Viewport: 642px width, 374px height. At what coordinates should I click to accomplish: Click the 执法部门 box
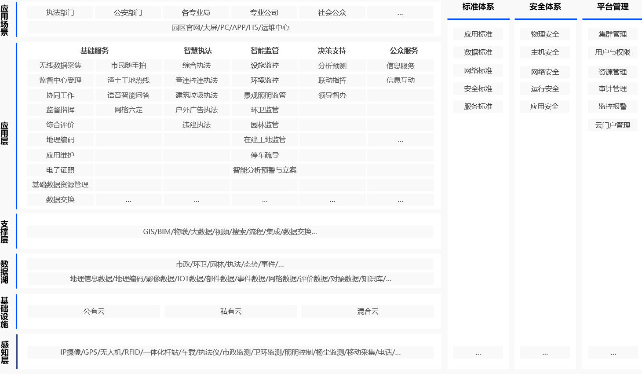60,13
